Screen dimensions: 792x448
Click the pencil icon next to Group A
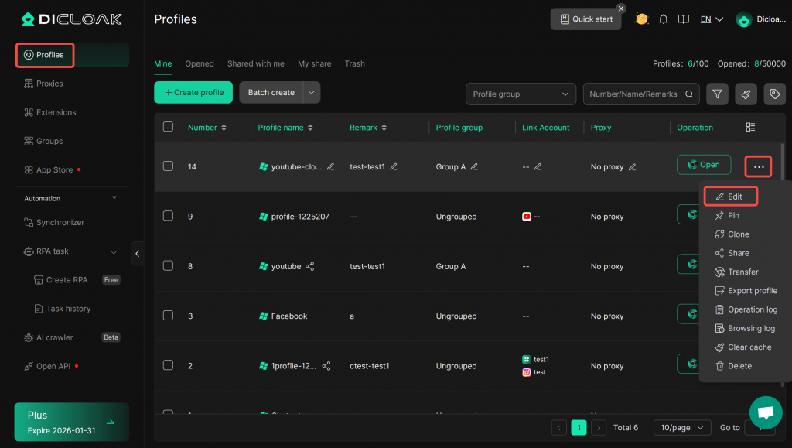click(x=475, y=166)
